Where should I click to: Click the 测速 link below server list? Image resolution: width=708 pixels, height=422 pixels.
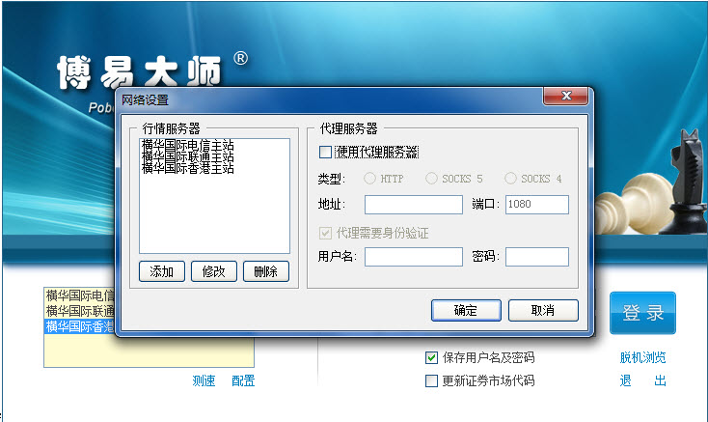point(204,380)
